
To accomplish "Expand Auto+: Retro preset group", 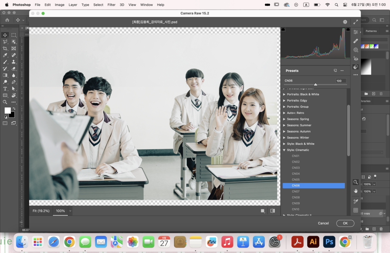I will pyautogui.click(x=284, y=113).
